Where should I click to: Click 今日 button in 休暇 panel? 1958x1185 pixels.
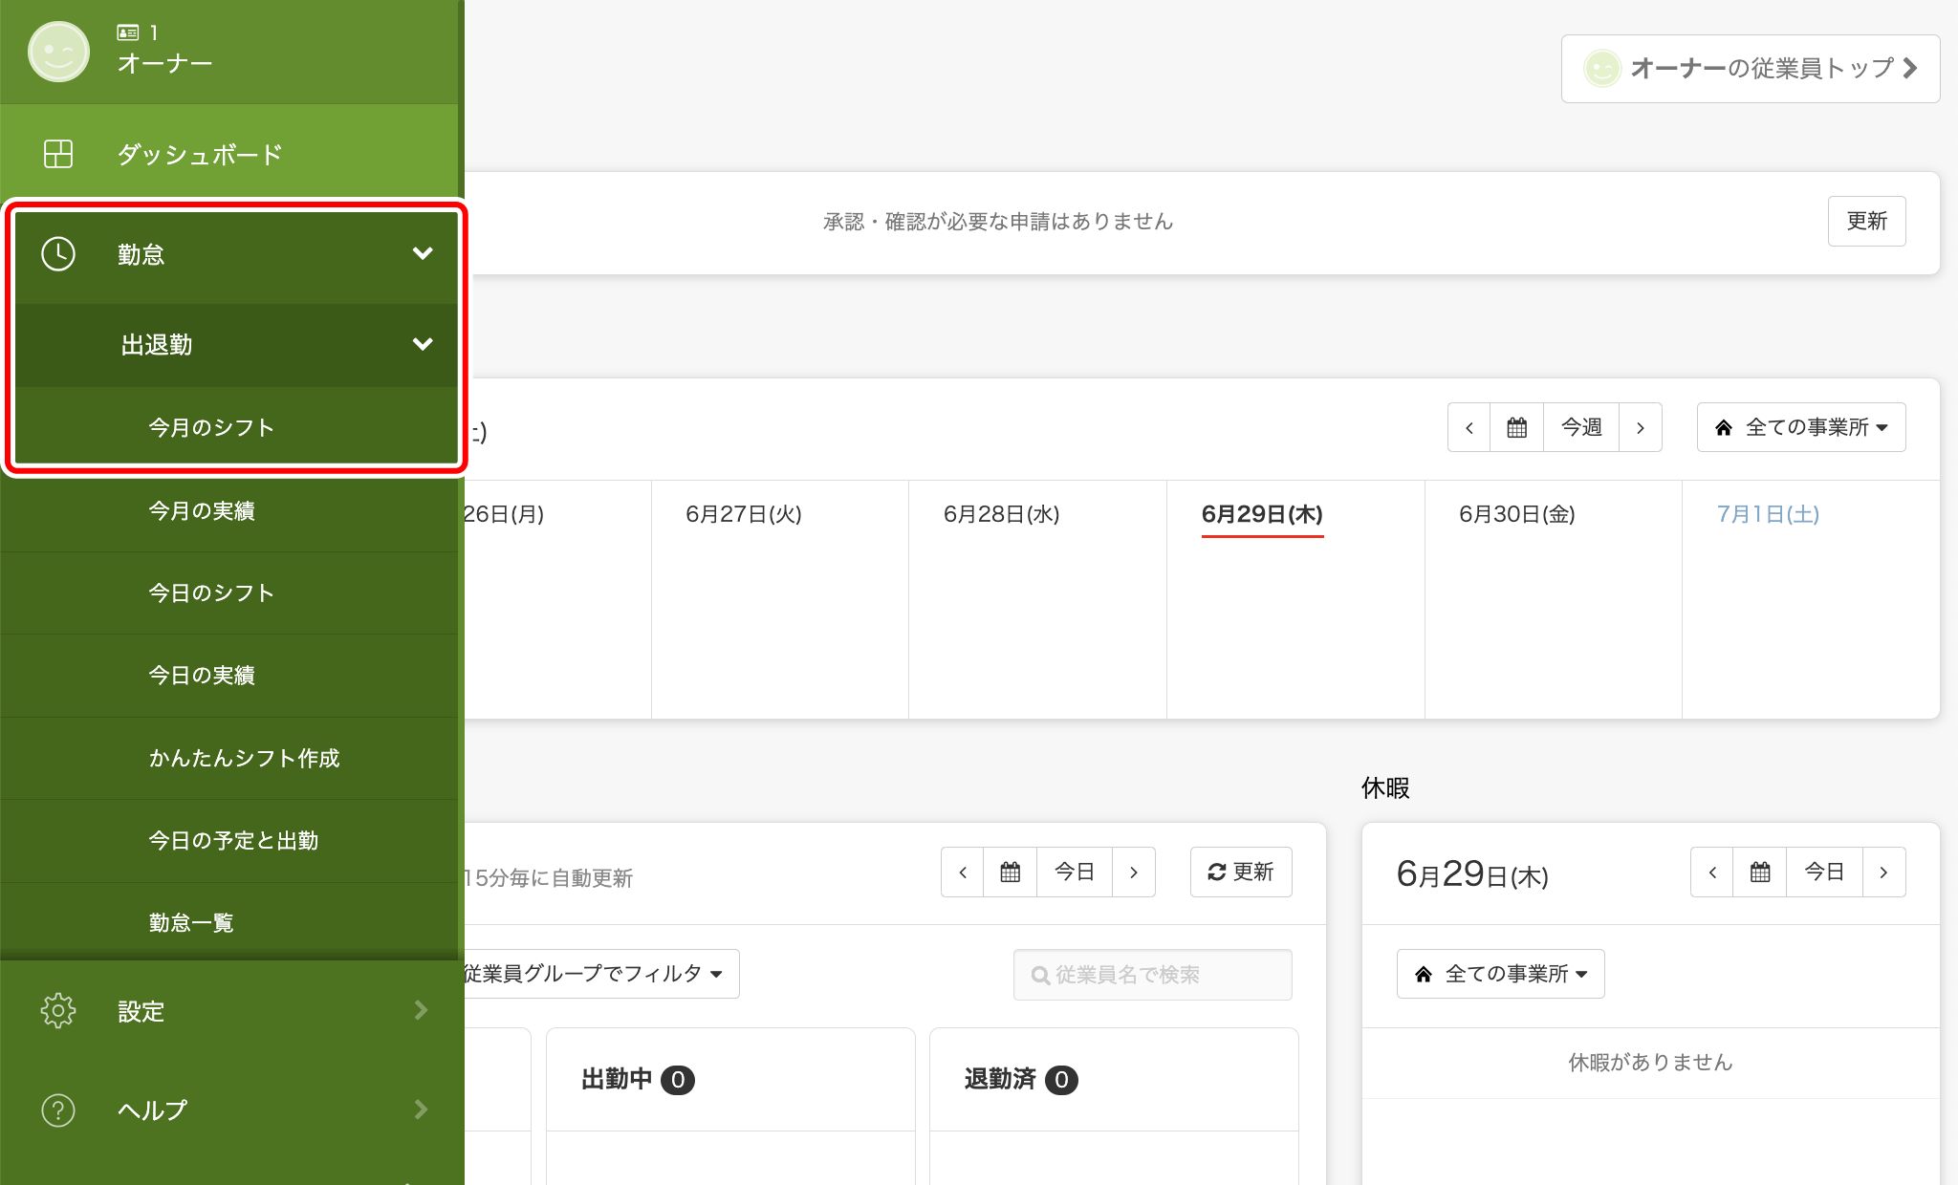[x=1824, y=872]
